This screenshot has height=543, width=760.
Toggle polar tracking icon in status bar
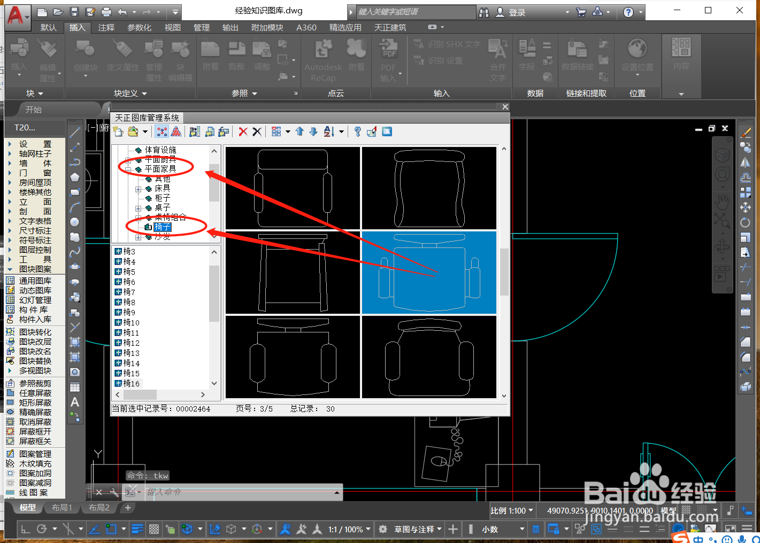[x=42, y=529]
